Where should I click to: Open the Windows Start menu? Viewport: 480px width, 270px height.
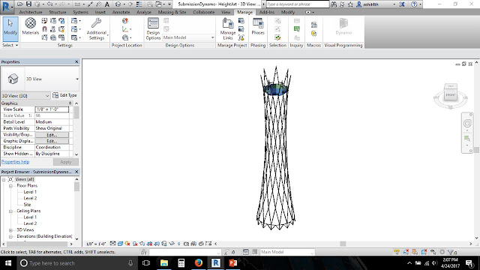pos(8,263)
